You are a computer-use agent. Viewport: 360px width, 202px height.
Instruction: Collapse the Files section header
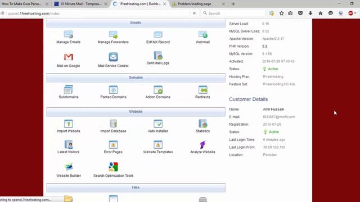(136, 187)
